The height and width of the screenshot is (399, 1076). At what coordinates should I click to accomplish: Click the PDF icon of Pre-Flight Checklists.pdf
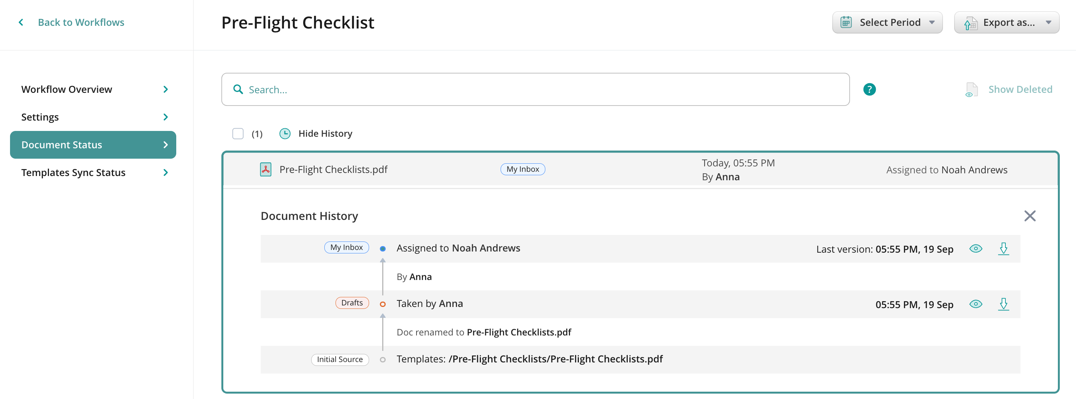pyautogui.click(x=266, y=169)
